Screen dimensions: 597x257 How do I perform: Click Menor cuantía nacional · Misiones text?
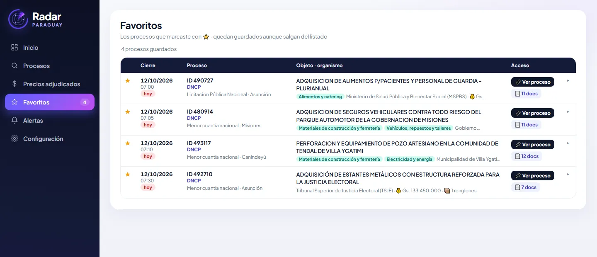click(224, 126)
